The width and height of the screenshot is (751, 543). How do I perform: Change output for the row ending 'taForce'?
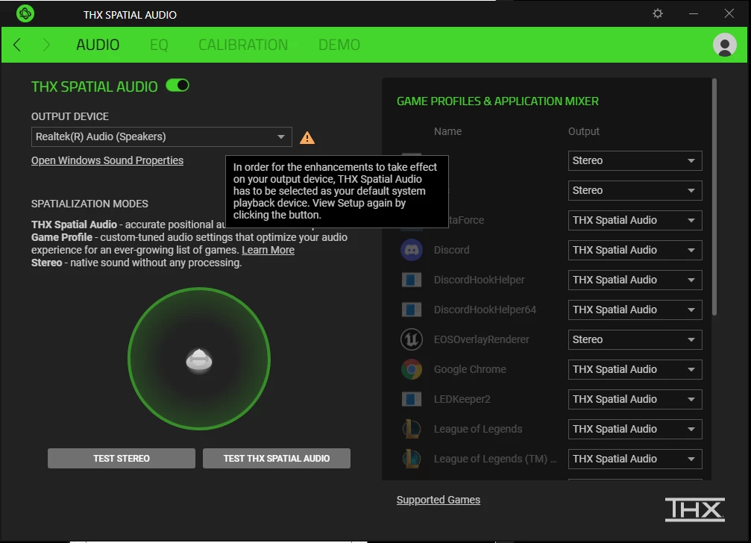pyautogui.click(x=635, y=220)
